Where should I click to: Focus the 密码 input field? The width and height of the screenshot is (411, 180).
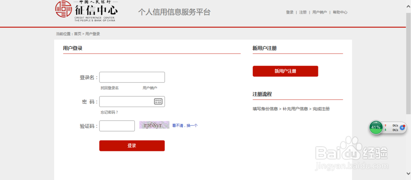[132, 102]
